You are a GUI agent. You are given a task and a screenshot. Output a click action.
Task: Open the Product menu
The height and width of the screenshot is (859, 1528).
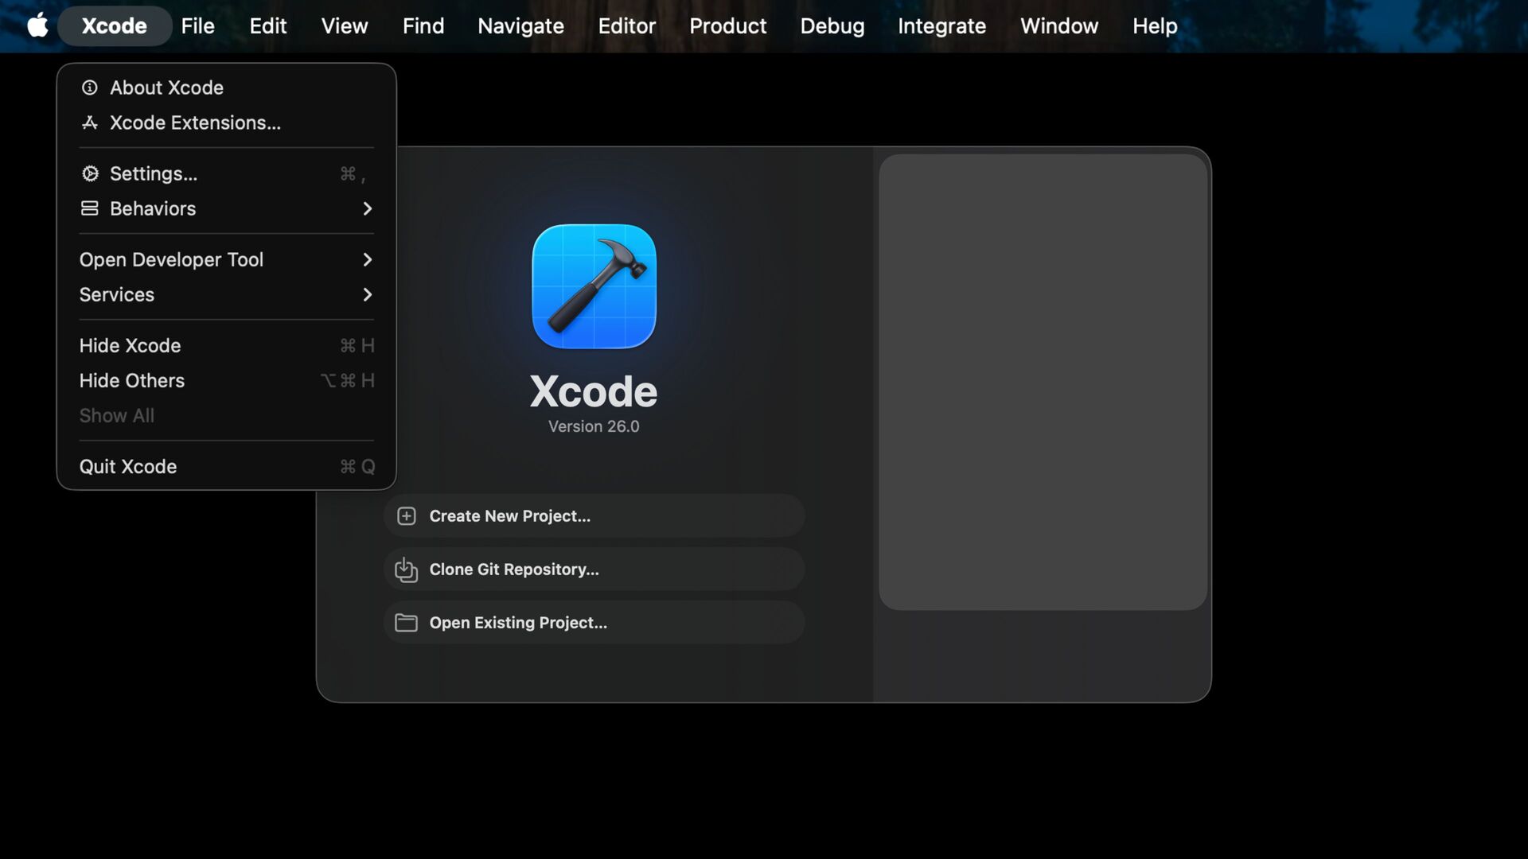coord(727,25)
